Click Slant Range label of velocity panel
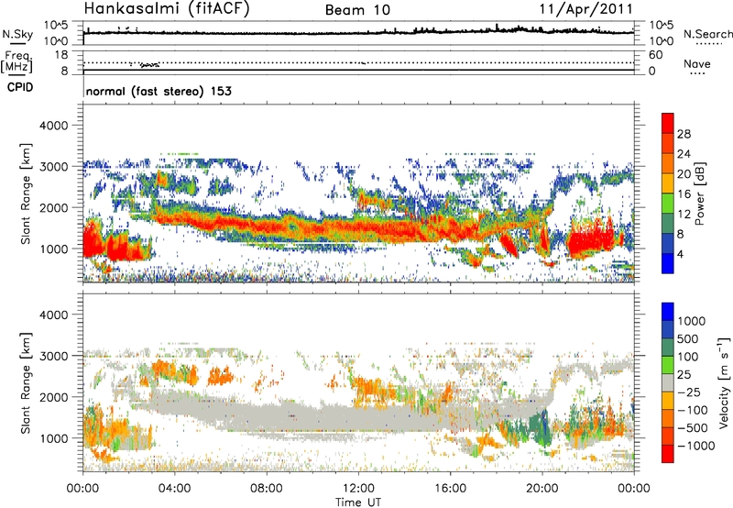The width and height of the screenshot is (733, 508). [x=26, y=382]
